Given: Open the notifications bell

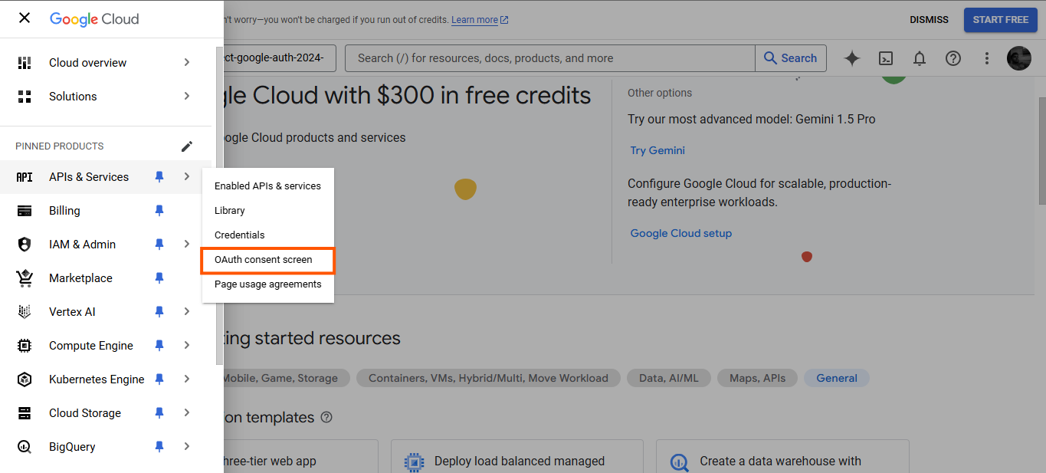Looking at the screenshot, I should pos(919,57).
